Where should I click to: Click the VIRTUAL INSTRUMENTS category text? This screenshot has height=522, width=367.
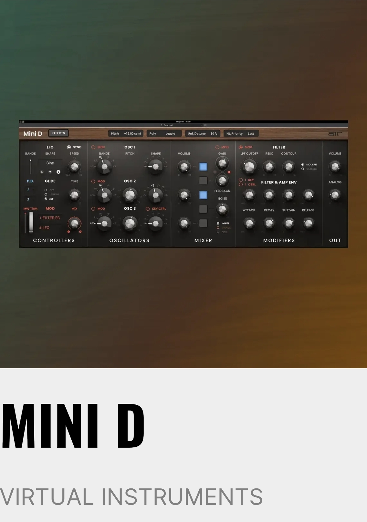coord(131,497)
